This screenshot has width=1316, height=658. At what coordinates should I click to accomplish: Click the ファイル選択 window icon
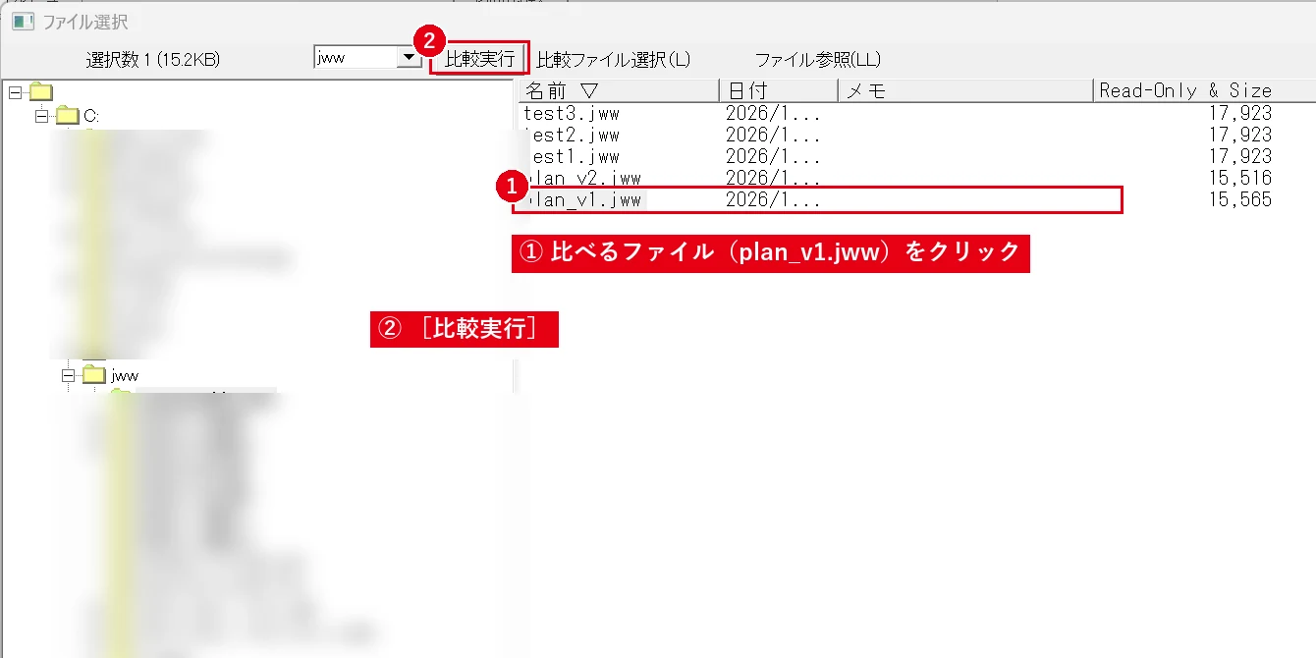(23, 21)
